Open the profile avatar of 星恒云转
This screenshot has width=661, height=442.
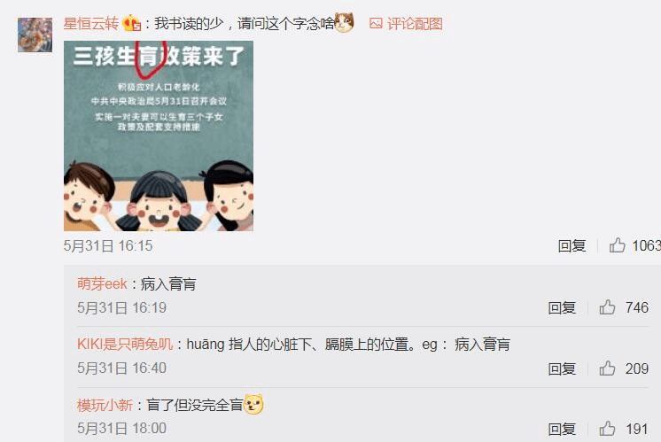click(35, 35)
